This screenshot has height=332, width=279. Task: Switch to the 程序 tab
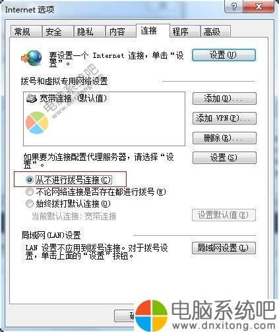point(185,32)
